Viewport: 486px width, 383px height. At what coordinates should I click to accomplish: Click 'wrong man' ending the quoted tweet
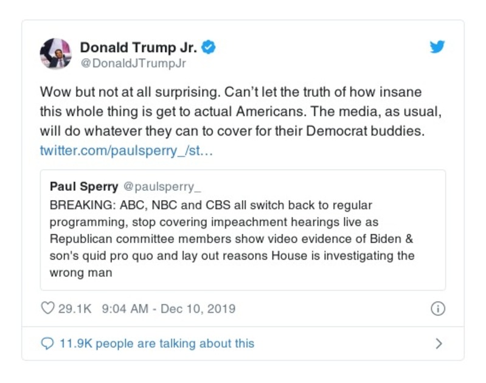(81, 273)
